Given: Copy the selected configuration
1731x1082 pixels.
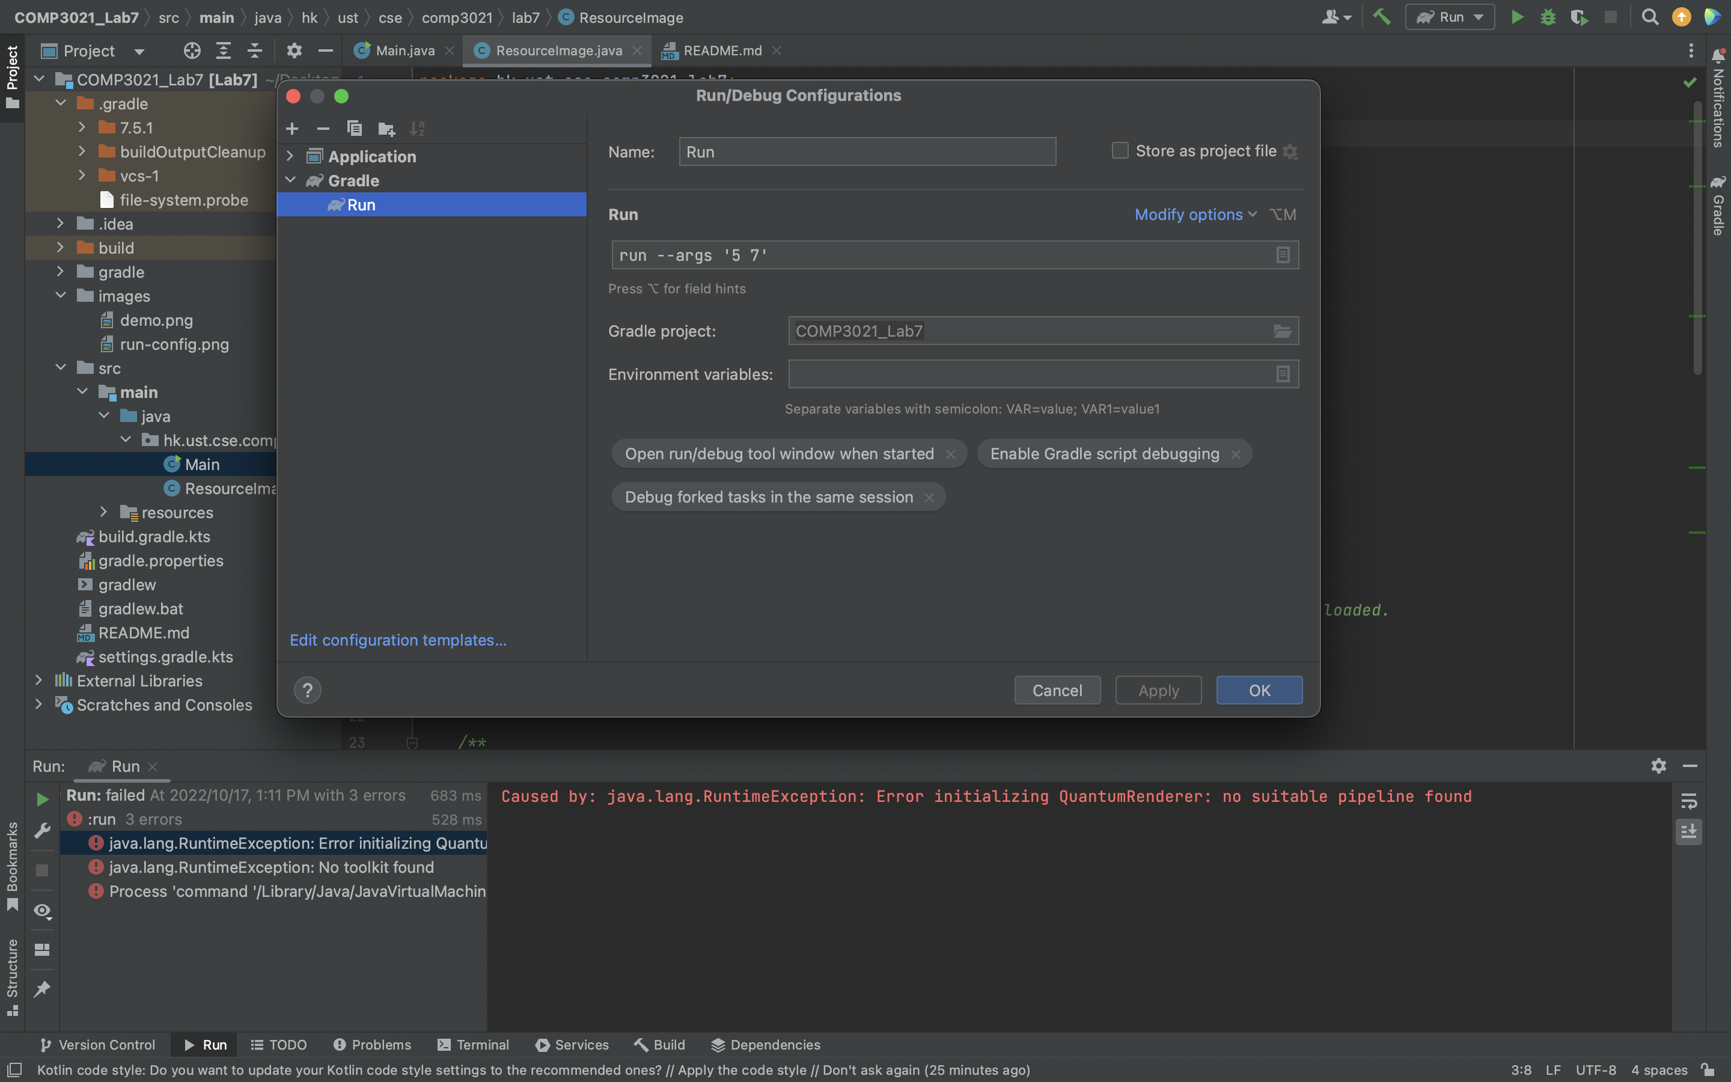Looking at the screenshot, I should [x=354, y=129].
